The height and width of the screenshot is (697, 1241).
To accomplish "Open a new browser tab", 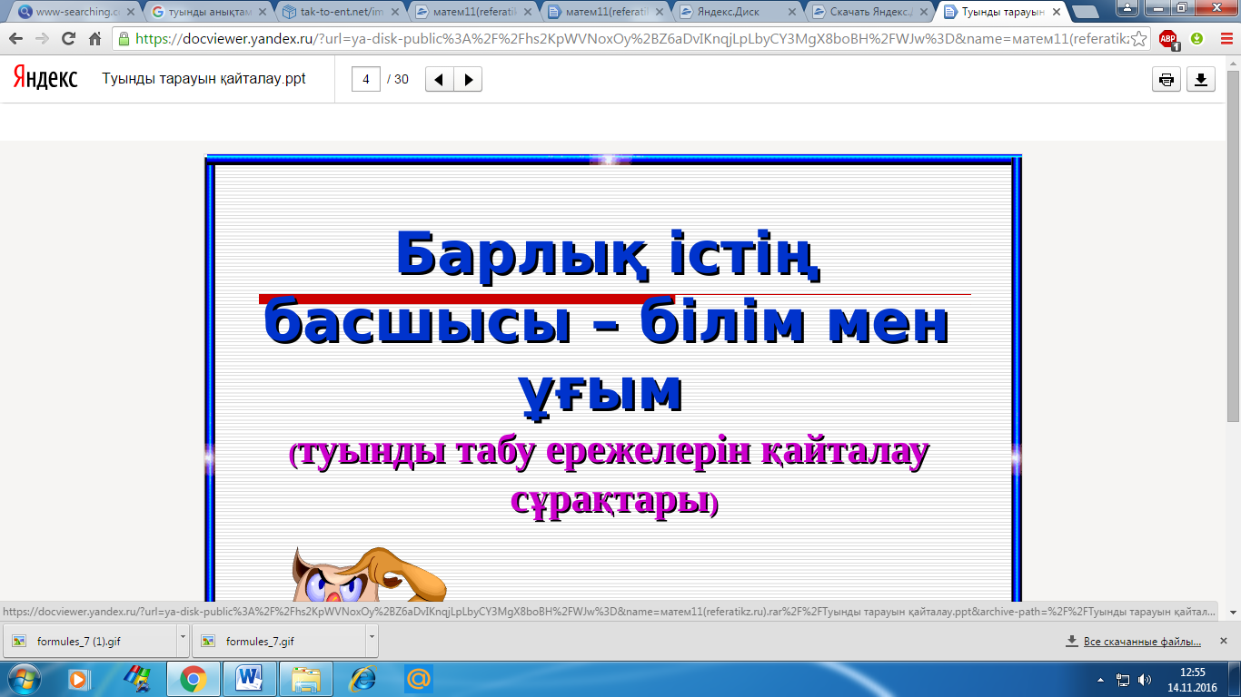I will coord(1084,12).
